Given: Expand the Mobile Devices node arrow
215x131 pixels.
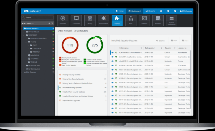Looking at the screenshot, I should (22, 72).
